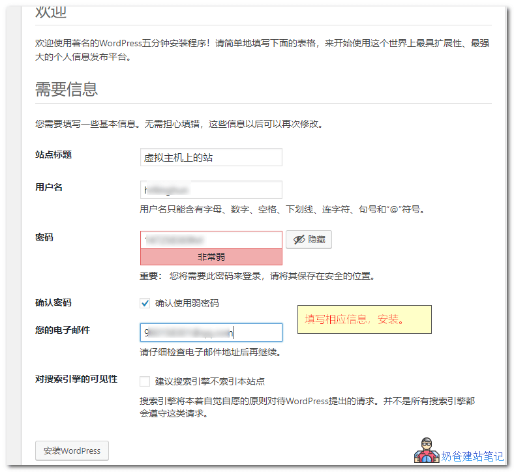The height and width of the screenshot is (472, 514).
Task: Enable 建议搜索引擎不索引本站点 checkbox
Action: (x=145, y=381)
